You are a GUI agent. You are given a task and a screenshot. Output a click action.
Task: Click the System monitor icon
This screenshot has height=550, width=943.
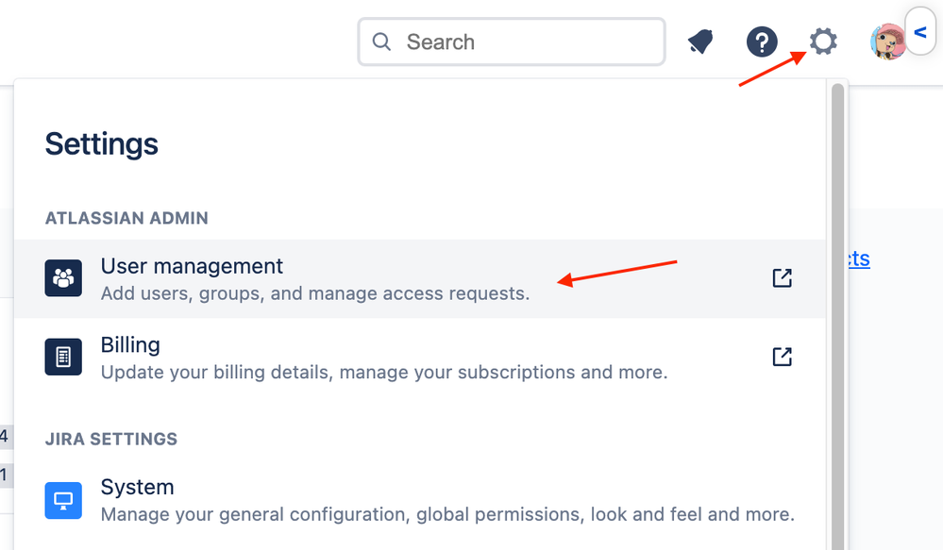[63, 500]
